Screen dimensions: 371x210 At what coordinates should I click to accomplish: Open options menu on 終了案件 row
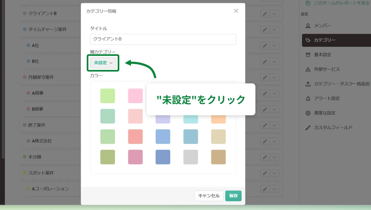tap(274, 125)
